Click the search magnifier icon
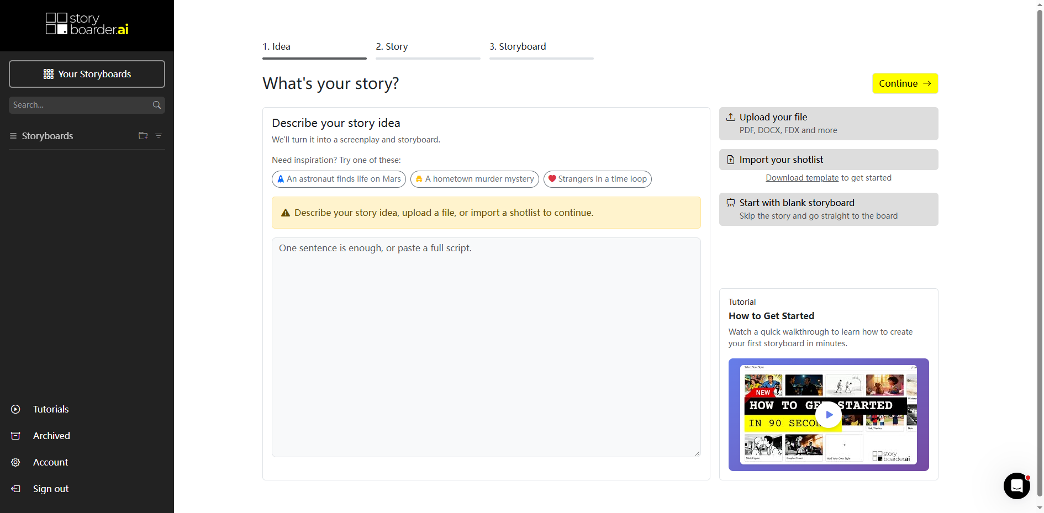 (157, 105)
